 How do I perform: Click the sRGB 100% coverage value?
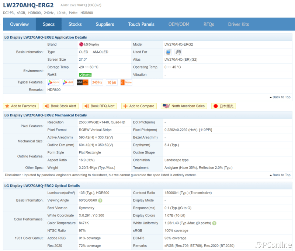pos(177,230)
